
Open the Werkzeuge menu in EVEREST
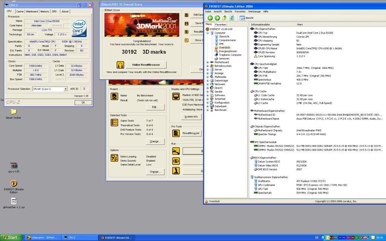254,12
